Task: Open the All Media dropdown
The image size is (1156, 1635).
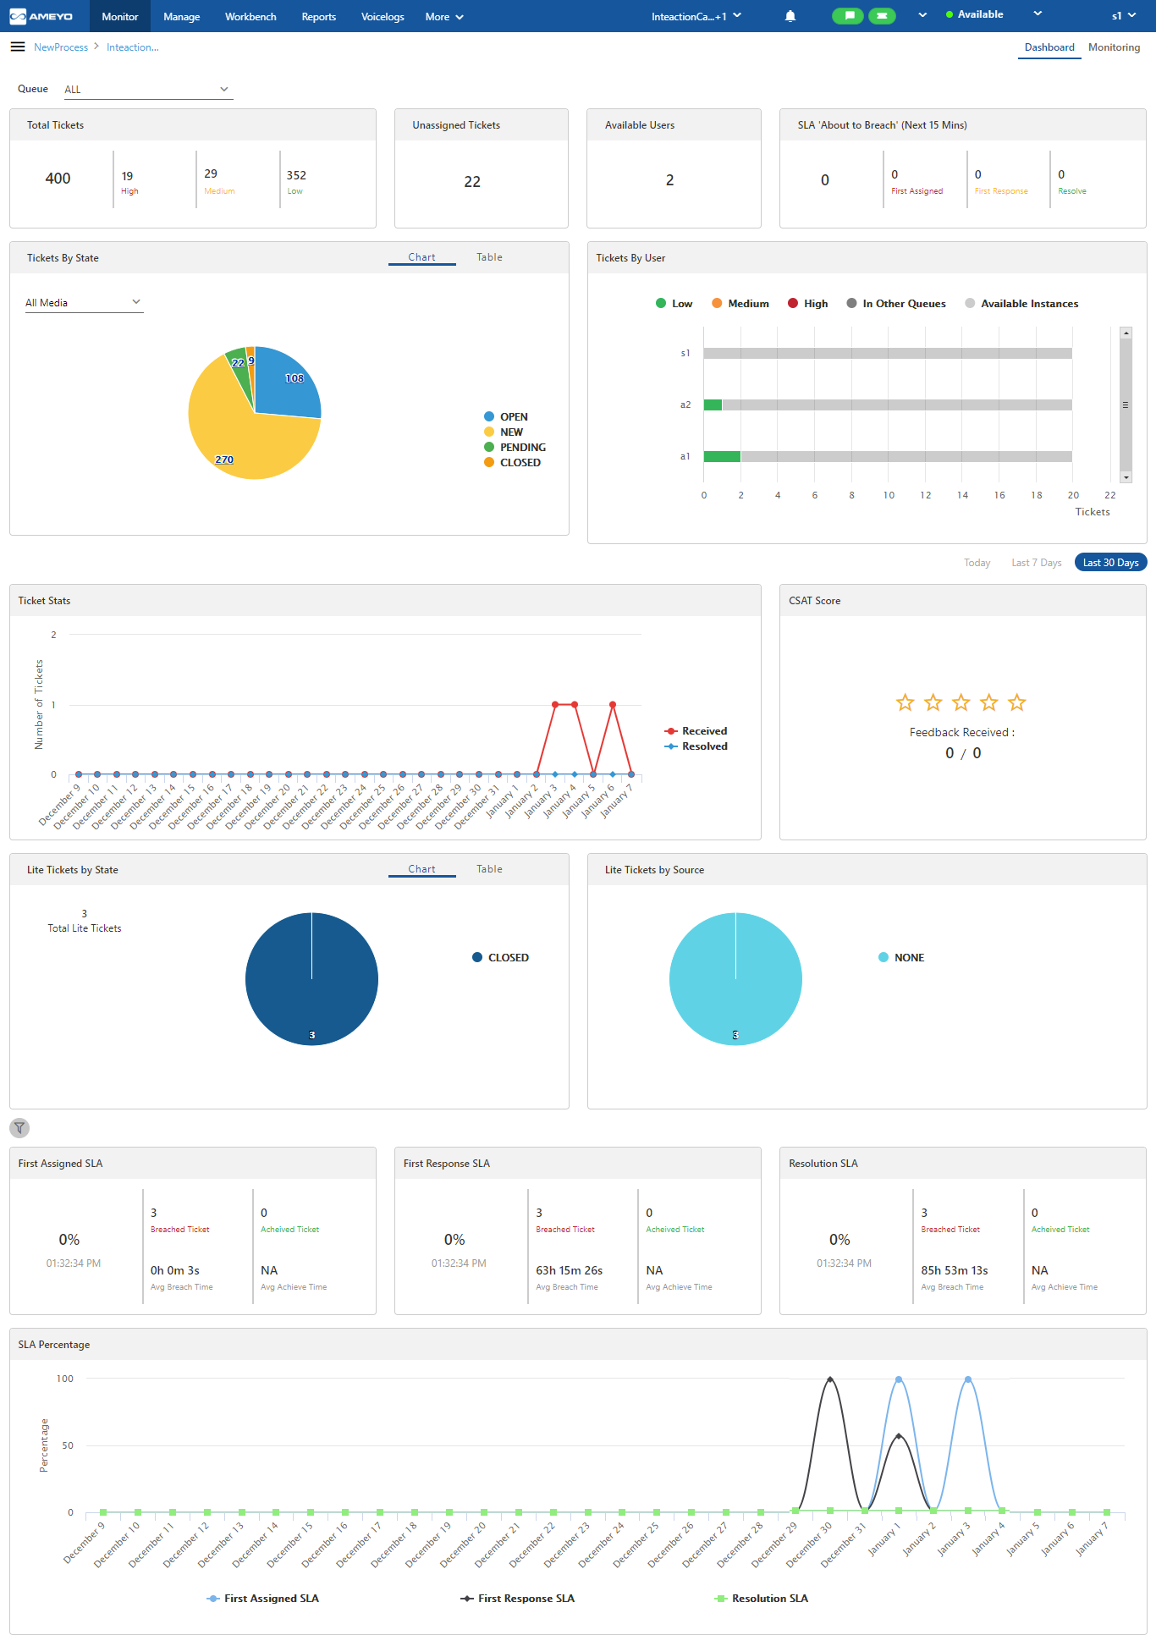Action: 84,303
